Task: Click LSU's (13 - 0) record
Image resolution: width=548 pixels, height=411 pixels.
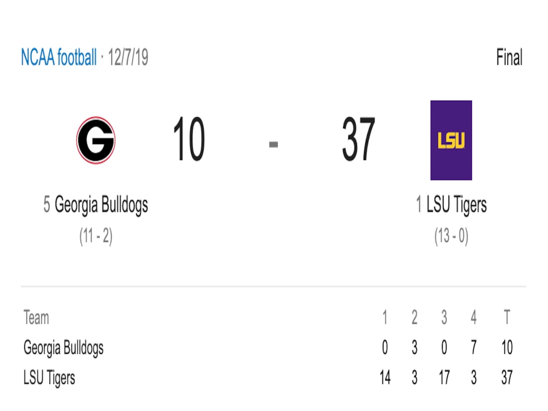Action: click(x=451, y=236)
